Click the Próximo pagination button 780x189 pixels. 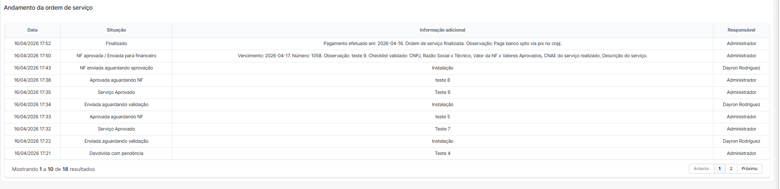point(750,169)
